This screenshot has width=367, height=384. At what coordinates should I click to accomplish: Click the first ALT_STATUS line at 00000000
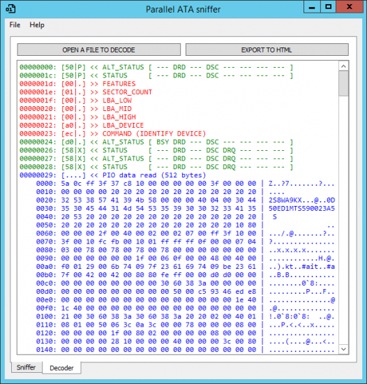(x=156, y=67)
